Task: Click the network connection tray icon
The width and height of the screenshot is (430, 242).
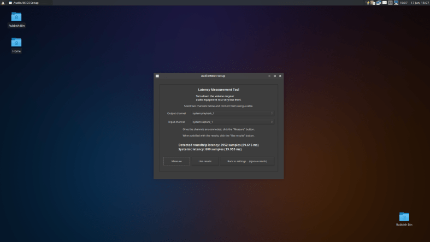Action: coord(379,3)
